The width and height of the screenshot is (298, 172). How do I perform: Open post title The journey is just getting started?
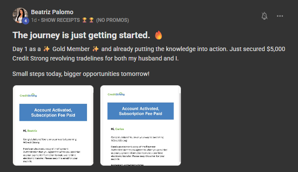click(81, 35)
